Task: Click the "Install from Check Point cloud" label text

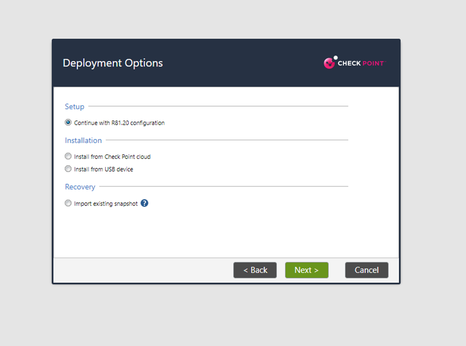Action: [112, 157]
